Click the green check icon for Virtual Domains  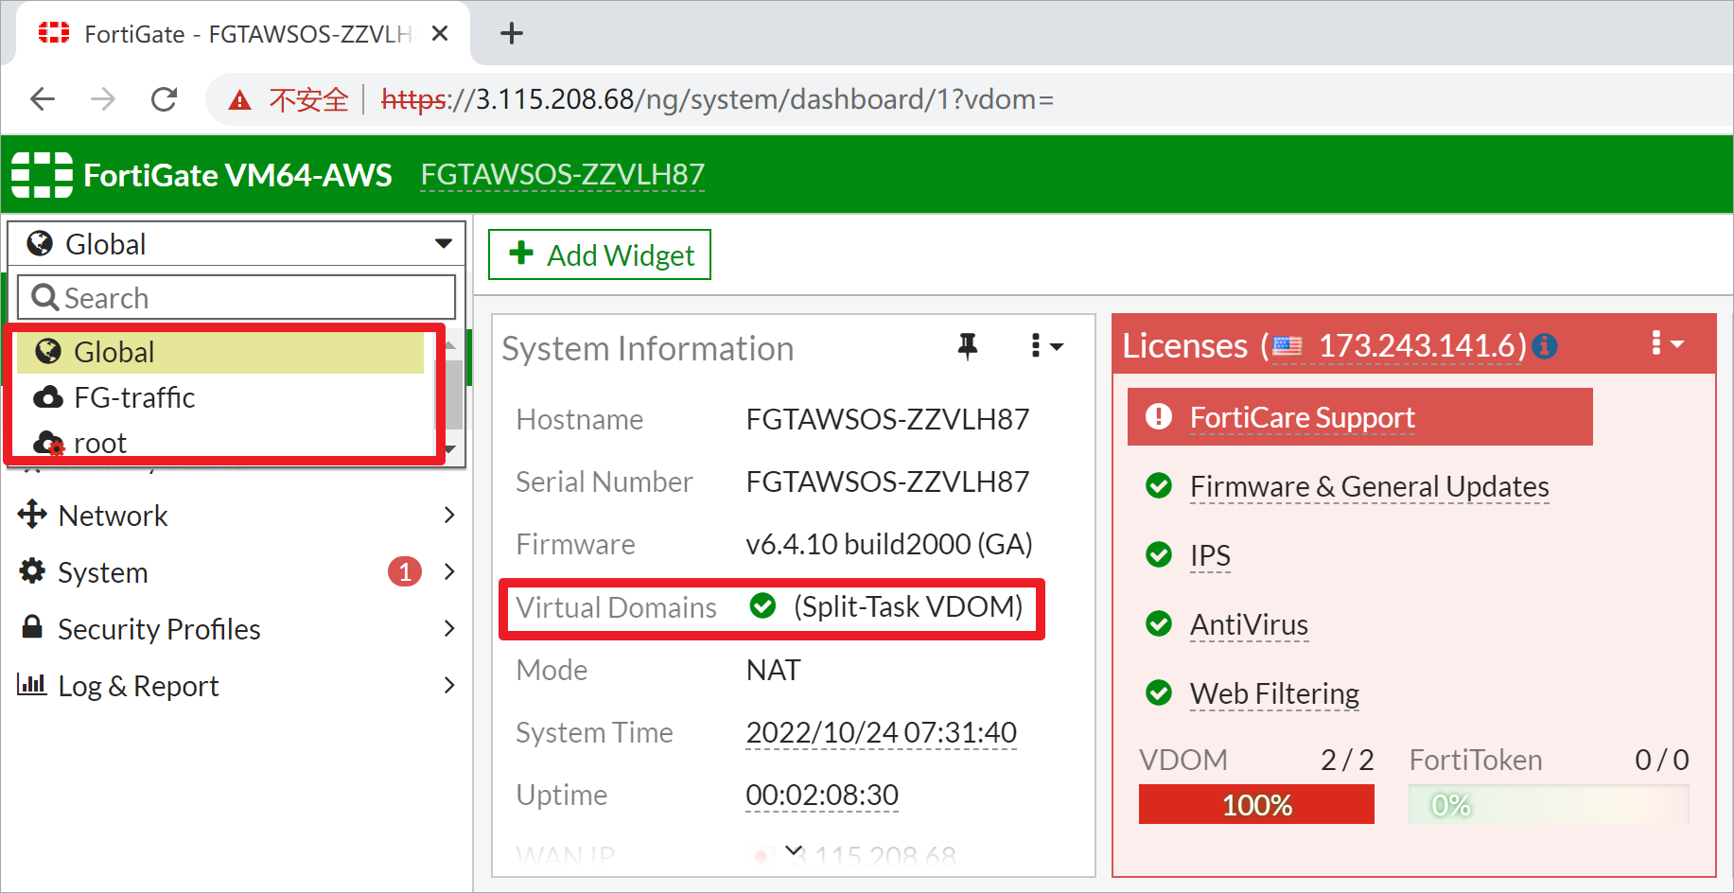click(x=762, y=605)
